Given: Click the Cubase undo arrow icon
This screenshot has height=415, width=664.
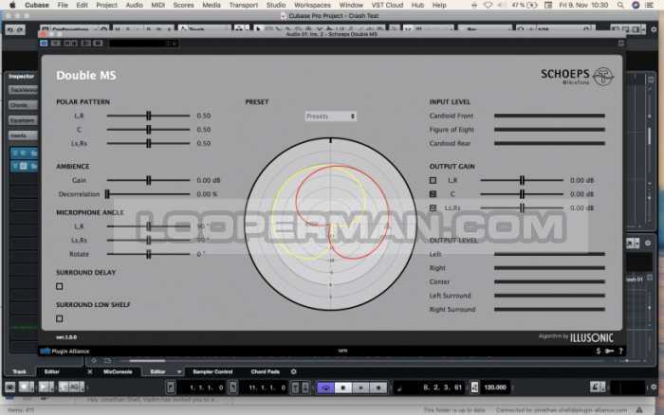Looking at the screenshot, I should coord(10,29).
